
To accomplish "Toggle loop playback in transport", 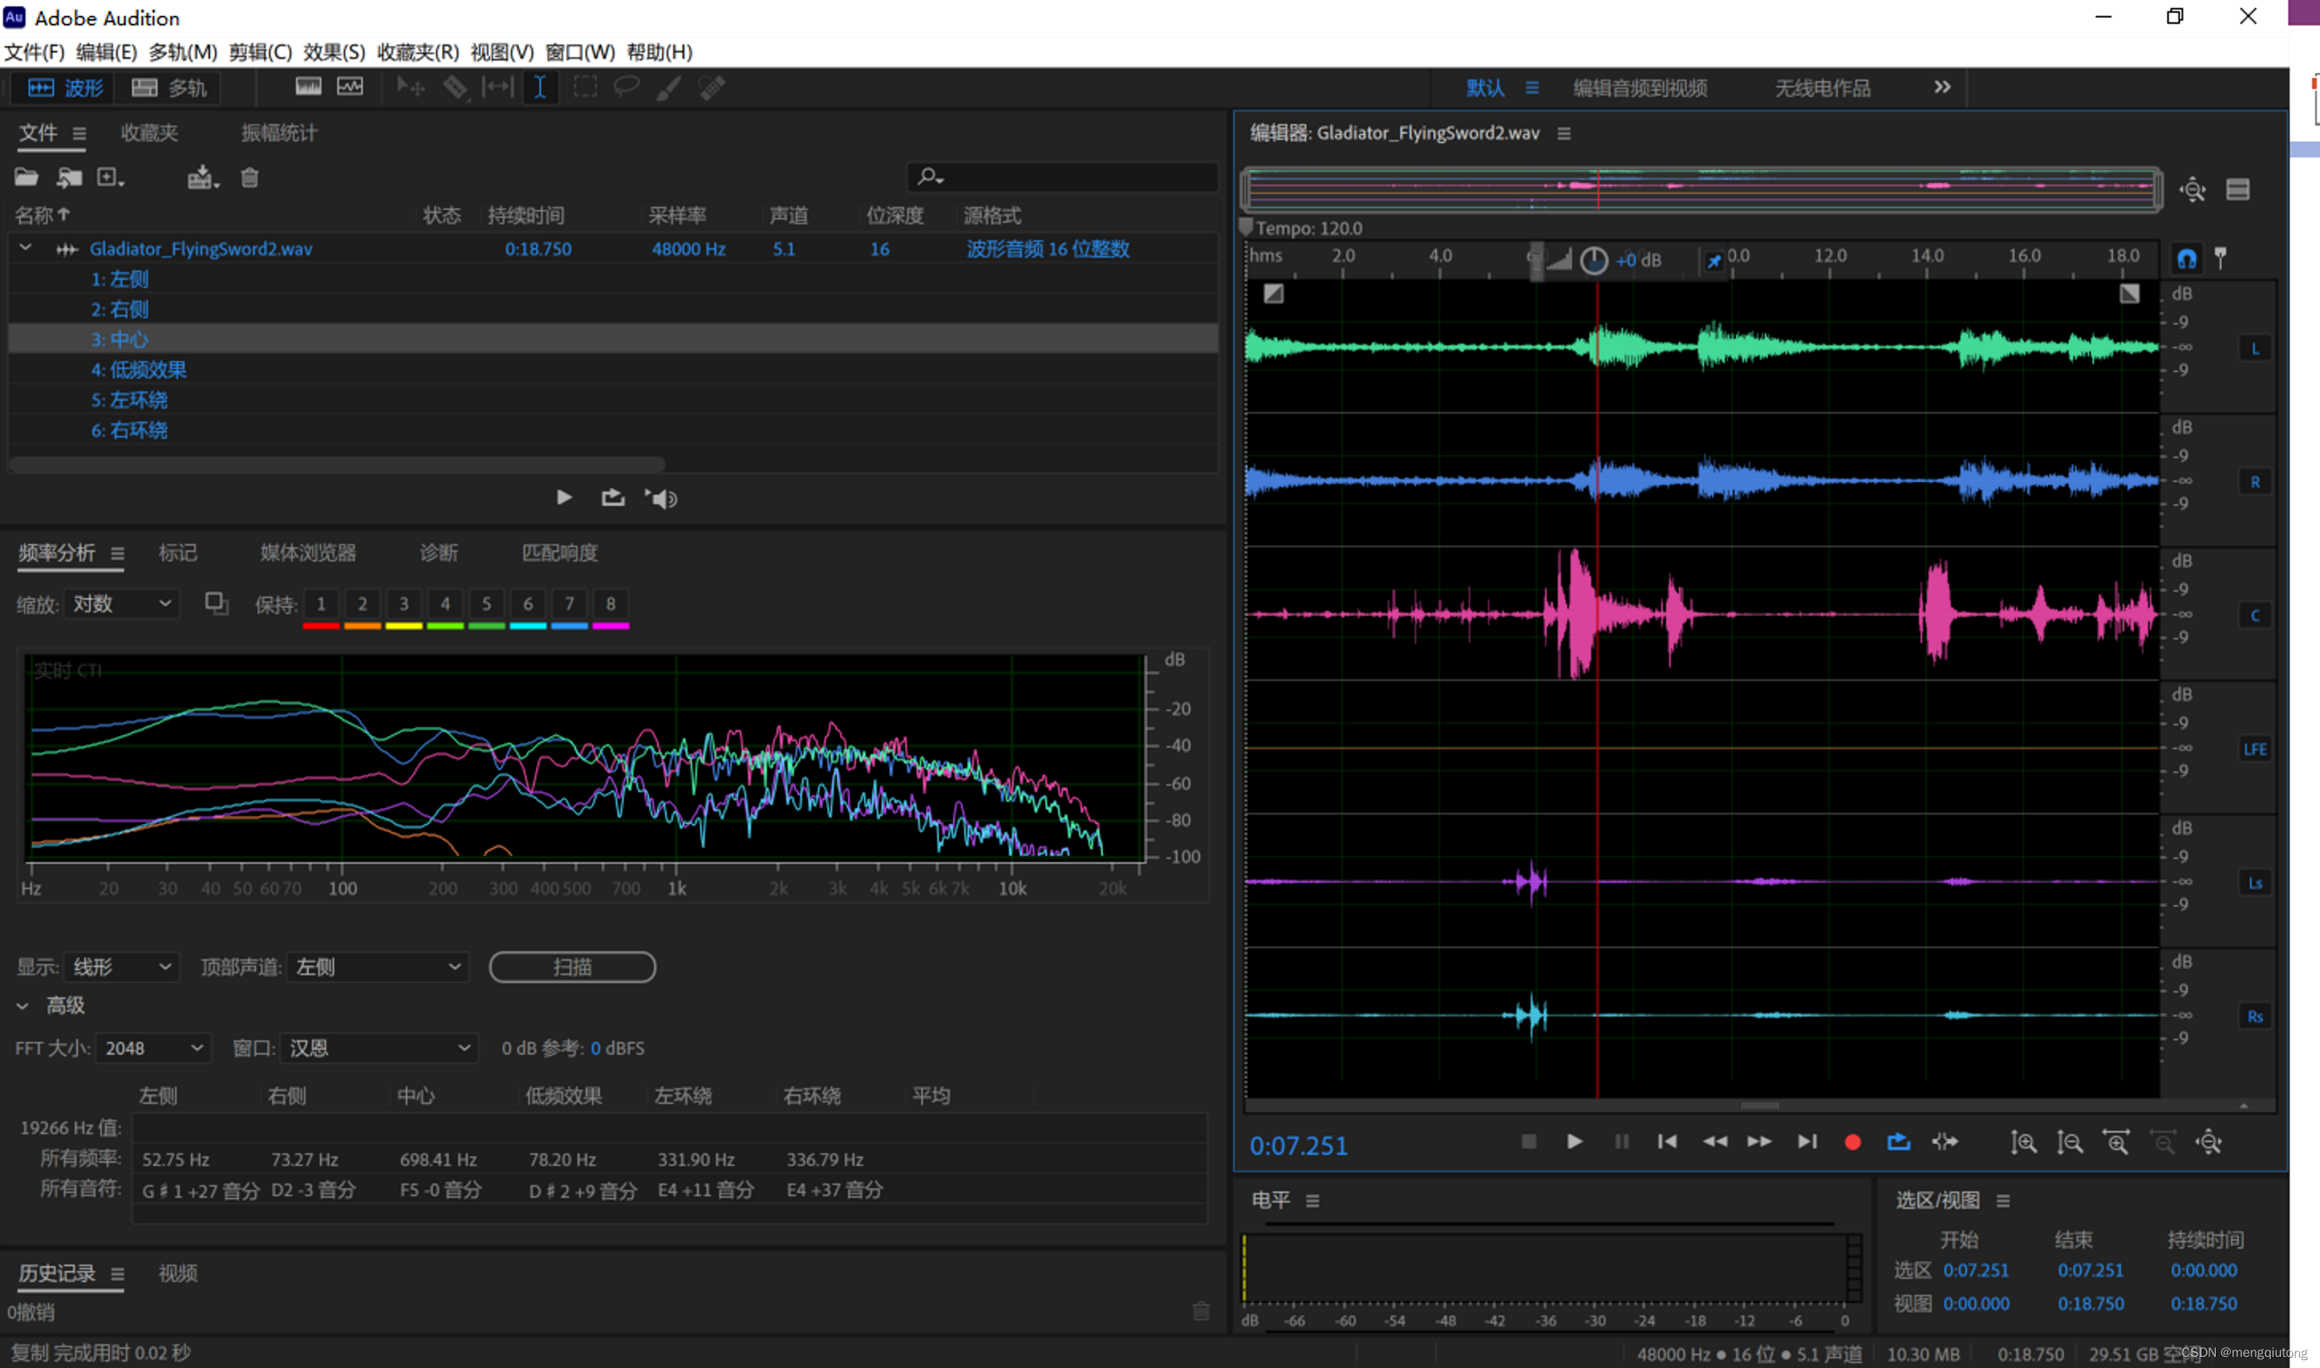I will click(1898, 1142).
